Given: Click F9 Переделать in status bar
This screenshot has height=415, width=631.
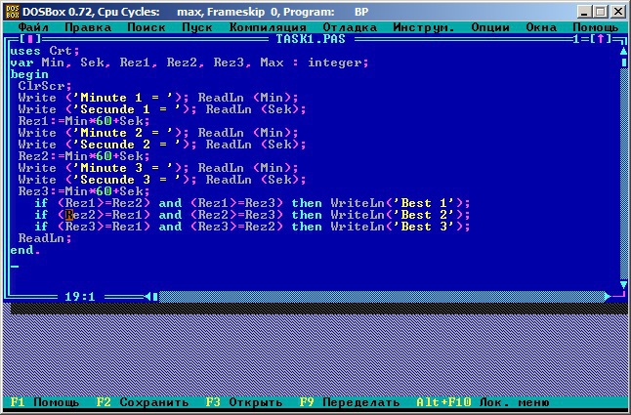Looking at the screenshot, I should [350, 402].
